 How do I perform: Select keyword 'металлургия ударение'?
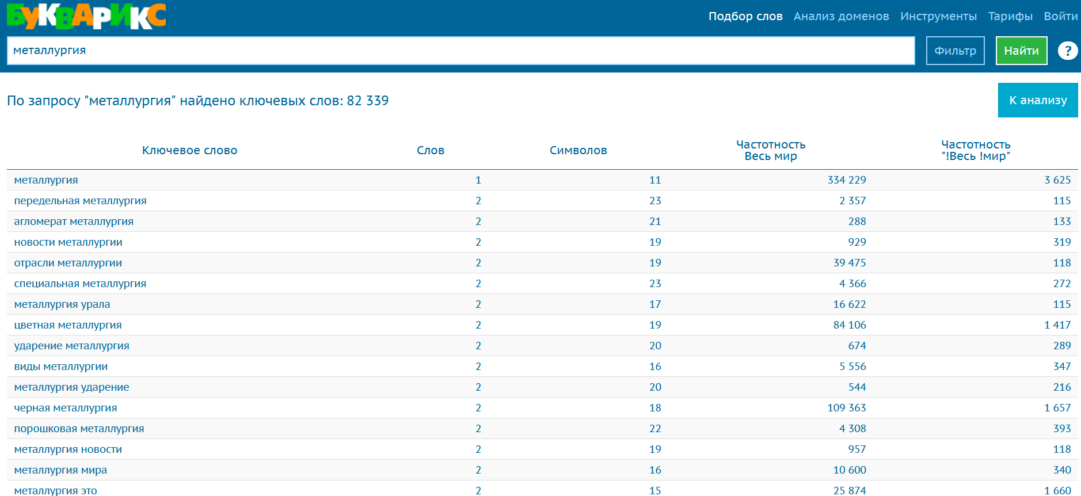(71, 387)
